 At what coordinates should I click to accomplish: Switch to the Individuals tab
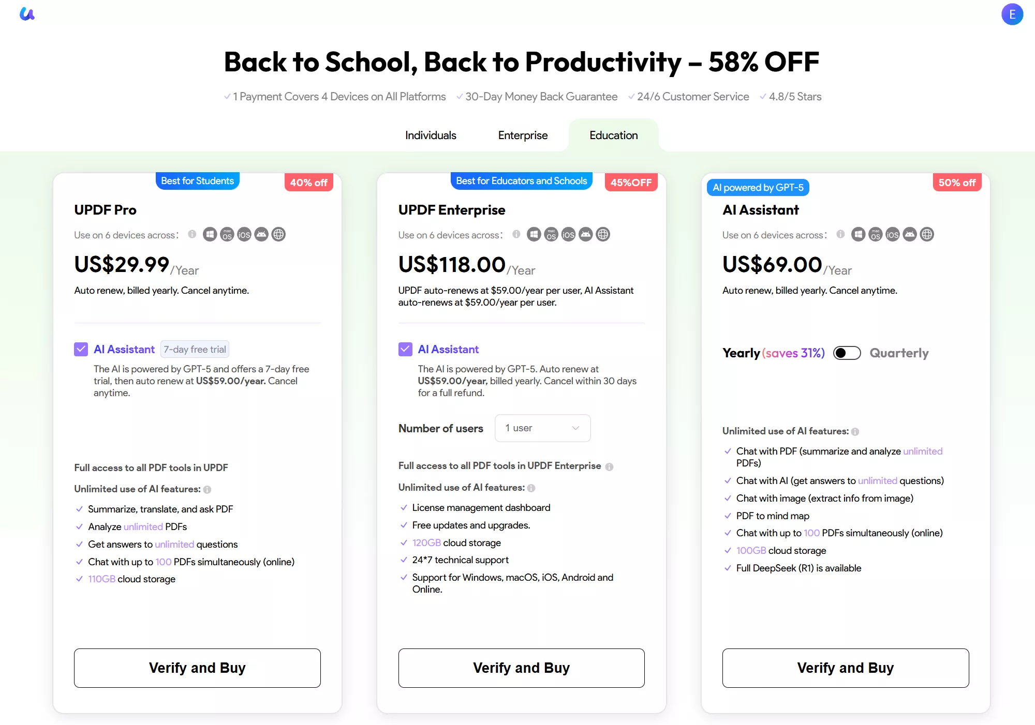click(431, 135)
